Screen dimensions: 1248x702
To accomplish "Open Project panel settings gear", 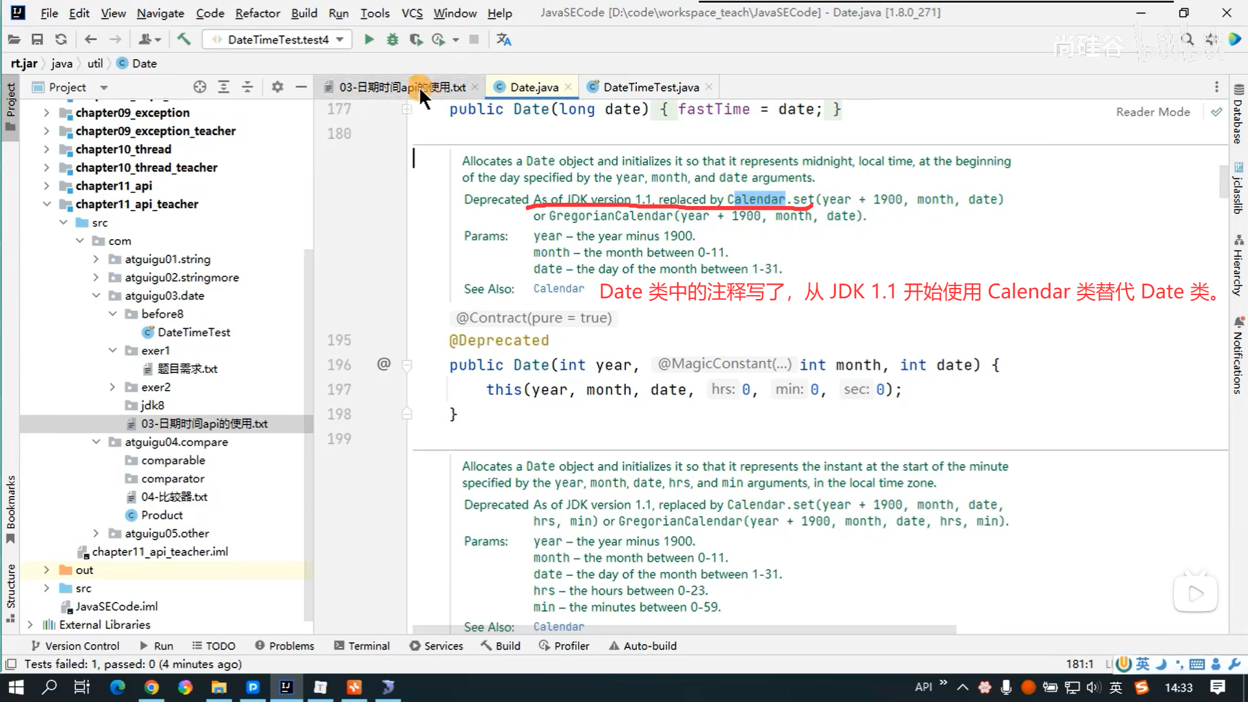I will tap(278, 87).
